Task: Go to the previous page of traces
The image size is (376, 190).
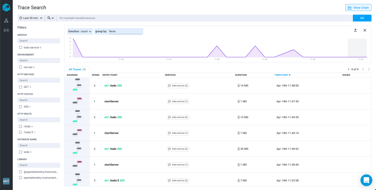Action: click(363, 69)
